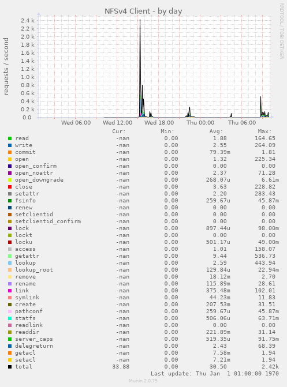
Task: Select the 'open_downgrade' legend label
Action: tap(39, 180)
